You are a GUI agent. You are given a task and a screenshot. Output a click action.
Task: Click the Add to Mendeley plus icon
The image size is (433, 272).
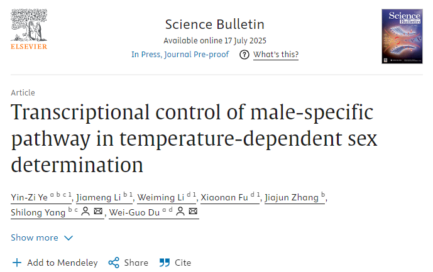(x=17, y=263)
